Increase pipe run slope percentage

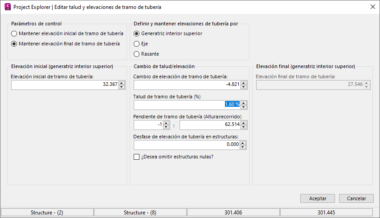244,103
